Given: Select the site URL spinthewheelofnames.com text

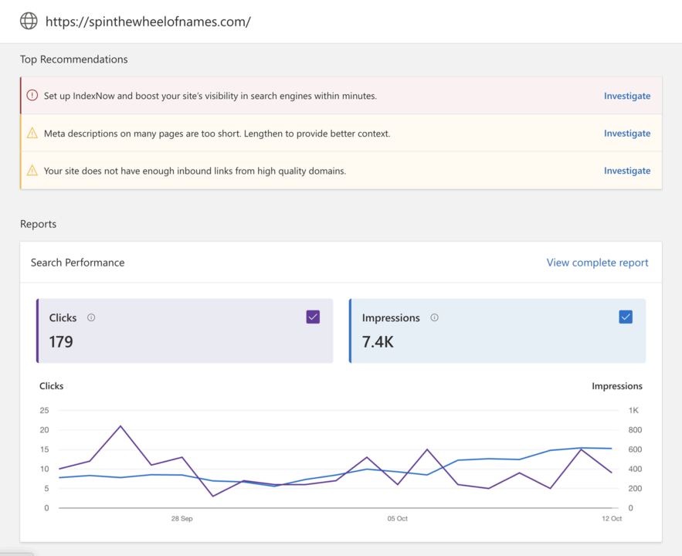Looking at the screenshot, I should click(148, 22).
